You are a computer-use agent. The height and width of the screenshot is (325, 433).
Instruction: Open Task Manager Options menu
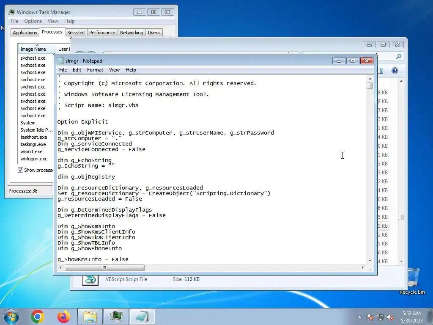pyautogui.click(x=33, y=21)
